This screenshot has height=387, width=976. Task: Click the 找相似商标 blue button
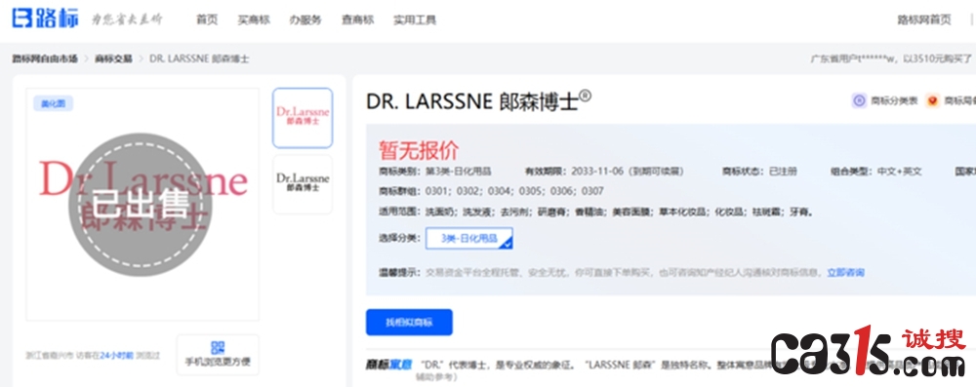(x=409, y=323)
